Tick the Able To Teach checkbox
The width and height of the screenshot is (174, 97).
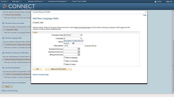click(x=64, y=64)
